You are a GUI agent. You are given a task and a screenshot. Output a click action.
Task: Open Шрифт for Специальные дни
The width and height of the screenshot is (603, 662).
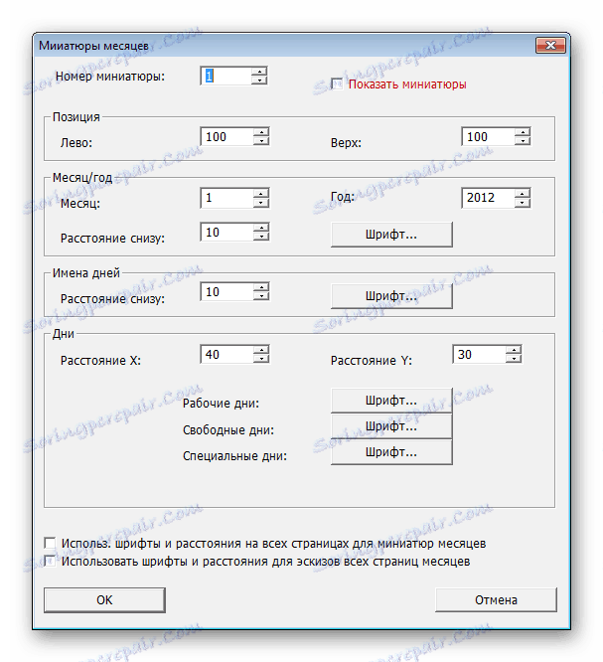tap(391, 452)
